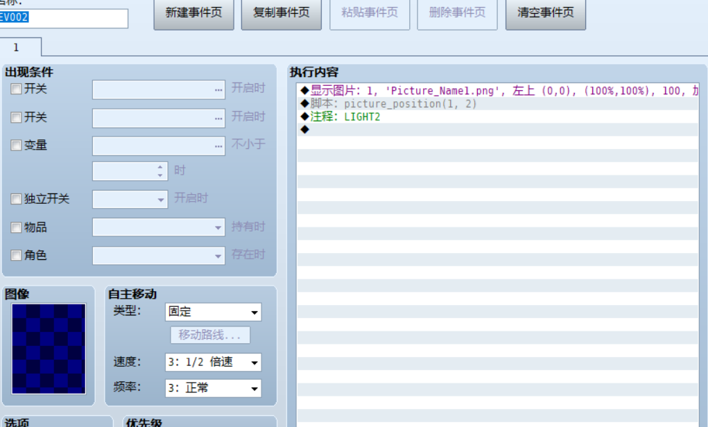708x427 pixels.
Task: Open the 类型 dropdown showing 固定
Action: click(x=213, y=312)
